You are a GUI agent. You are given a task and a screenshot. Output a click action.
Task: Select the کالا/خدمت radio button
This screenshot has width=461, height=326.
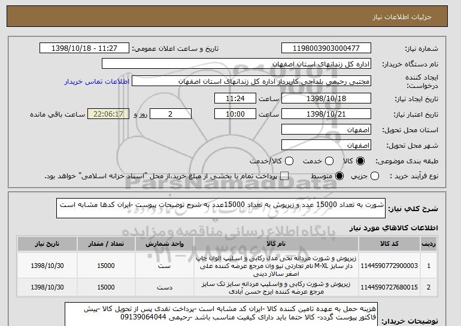[289, 161]
